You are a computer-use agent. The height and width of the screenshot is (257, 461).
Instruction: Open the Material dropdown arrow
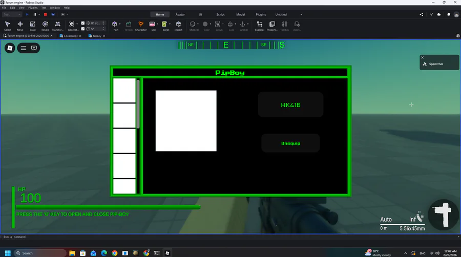point(198,24)
